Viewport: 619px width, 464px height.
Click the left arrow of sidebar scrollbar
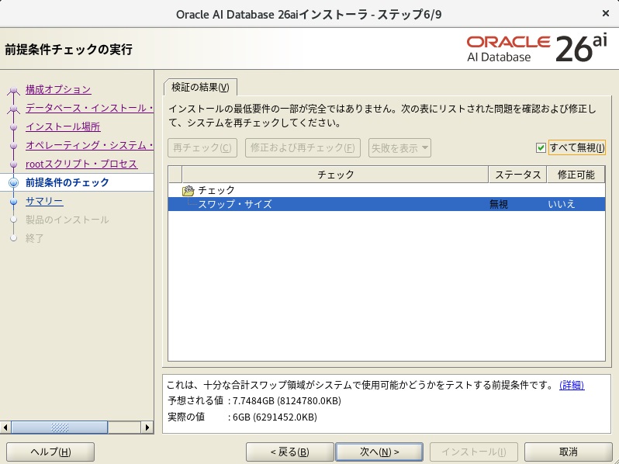tap(5, 428)
